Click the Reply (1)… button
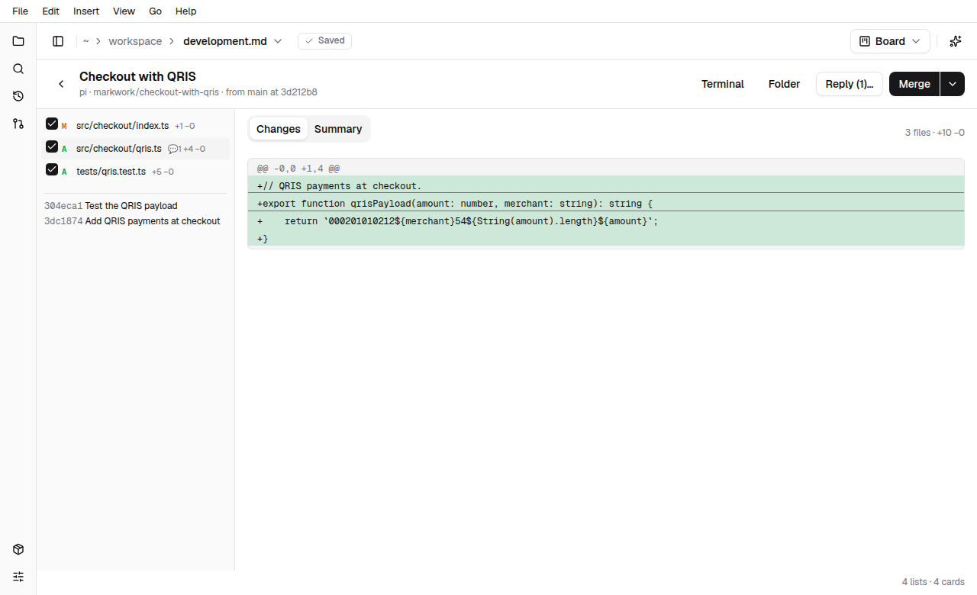The height and width of the screenshot is (595, 977). click(x=850, y=84)
